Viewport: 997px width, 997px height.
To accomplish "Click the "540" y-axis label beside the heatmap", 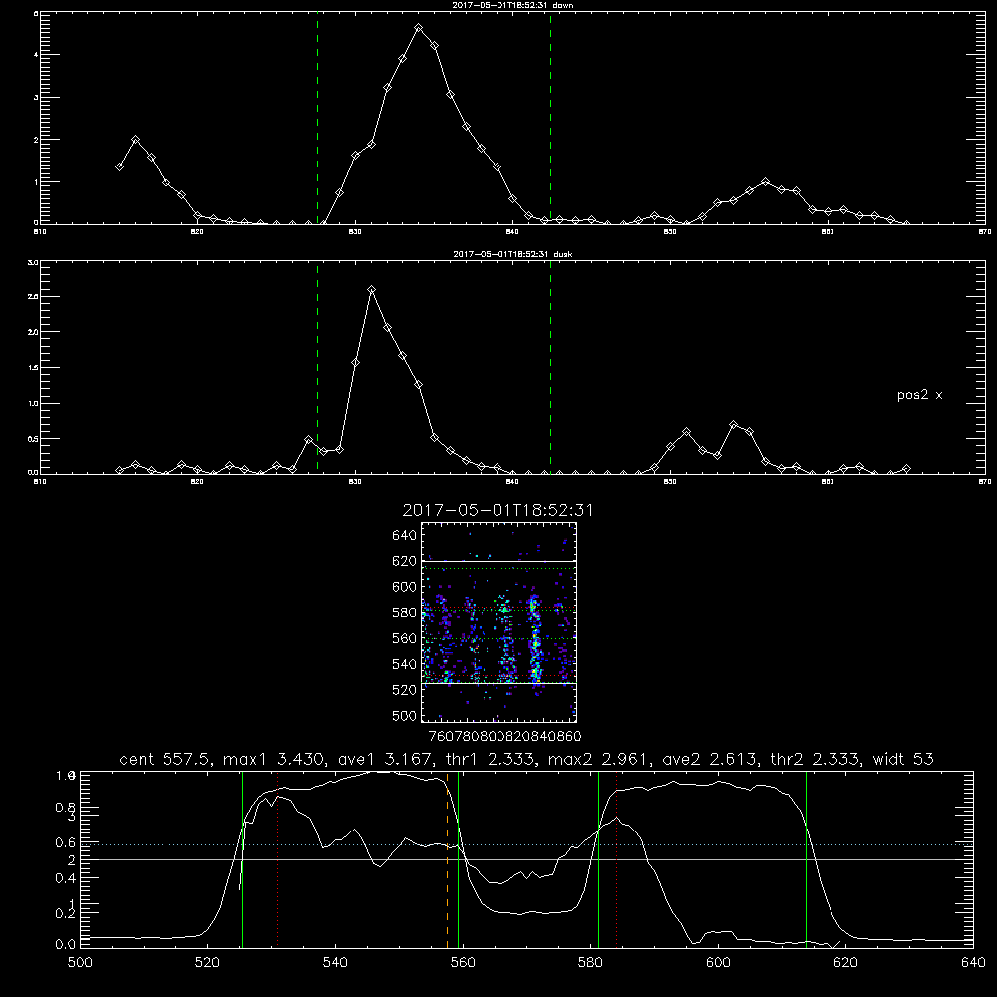I will click(404, 664).
